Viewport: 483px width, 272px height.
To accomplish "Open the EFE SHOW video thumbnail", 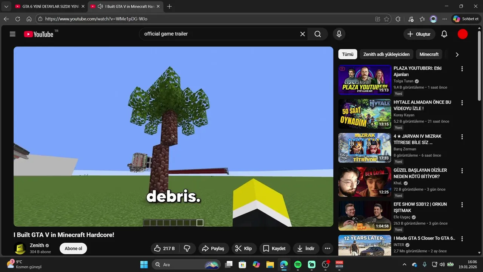I will (365, 216).
